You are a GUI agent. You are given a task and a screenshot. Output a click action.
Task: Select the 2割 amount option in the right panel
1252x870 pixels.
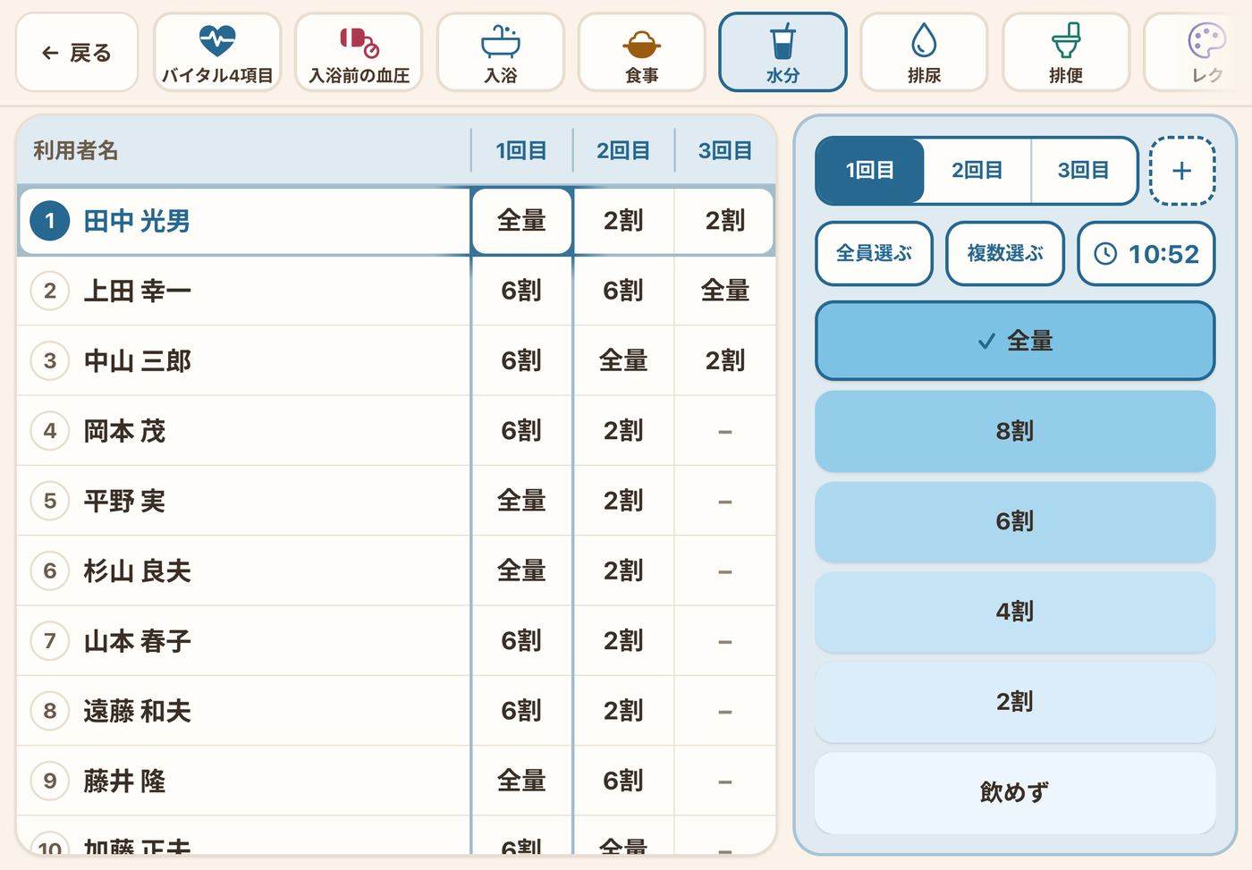(x=1015, y=702)
